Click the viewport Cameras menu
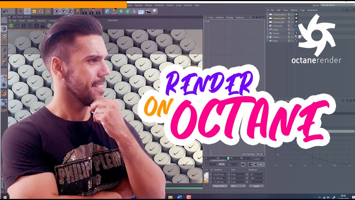This screenshot has height=200, width=355. click(220, 17)
